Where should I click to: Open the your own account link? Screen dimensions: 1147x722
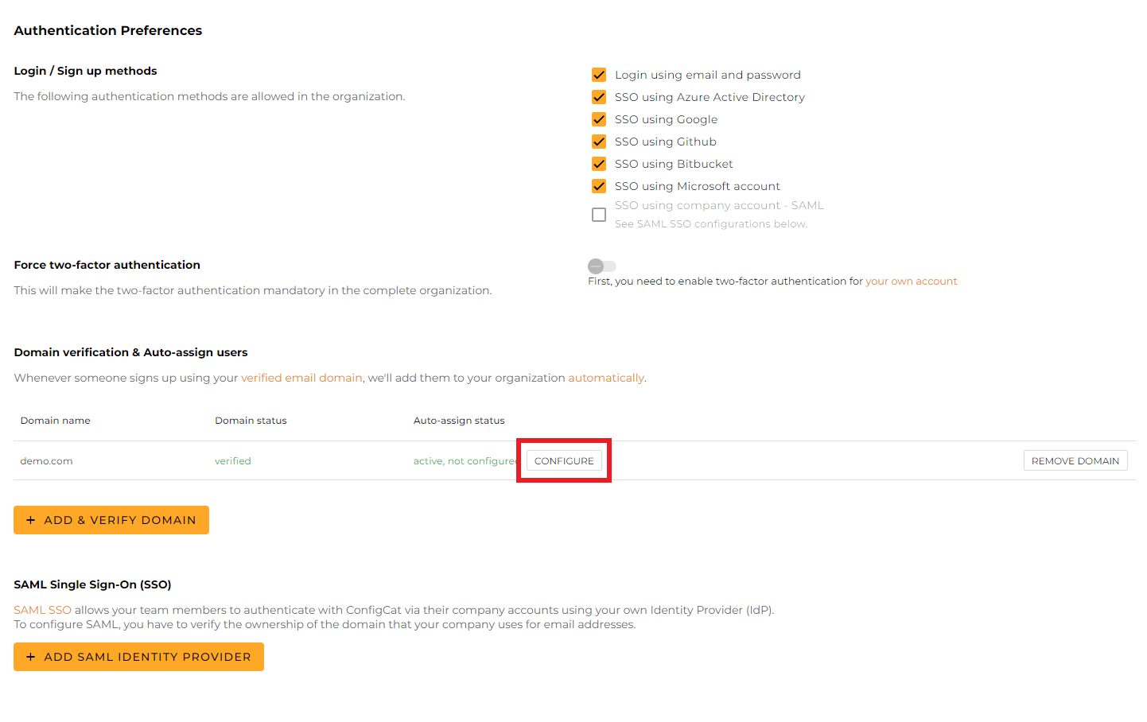(911, 281)
